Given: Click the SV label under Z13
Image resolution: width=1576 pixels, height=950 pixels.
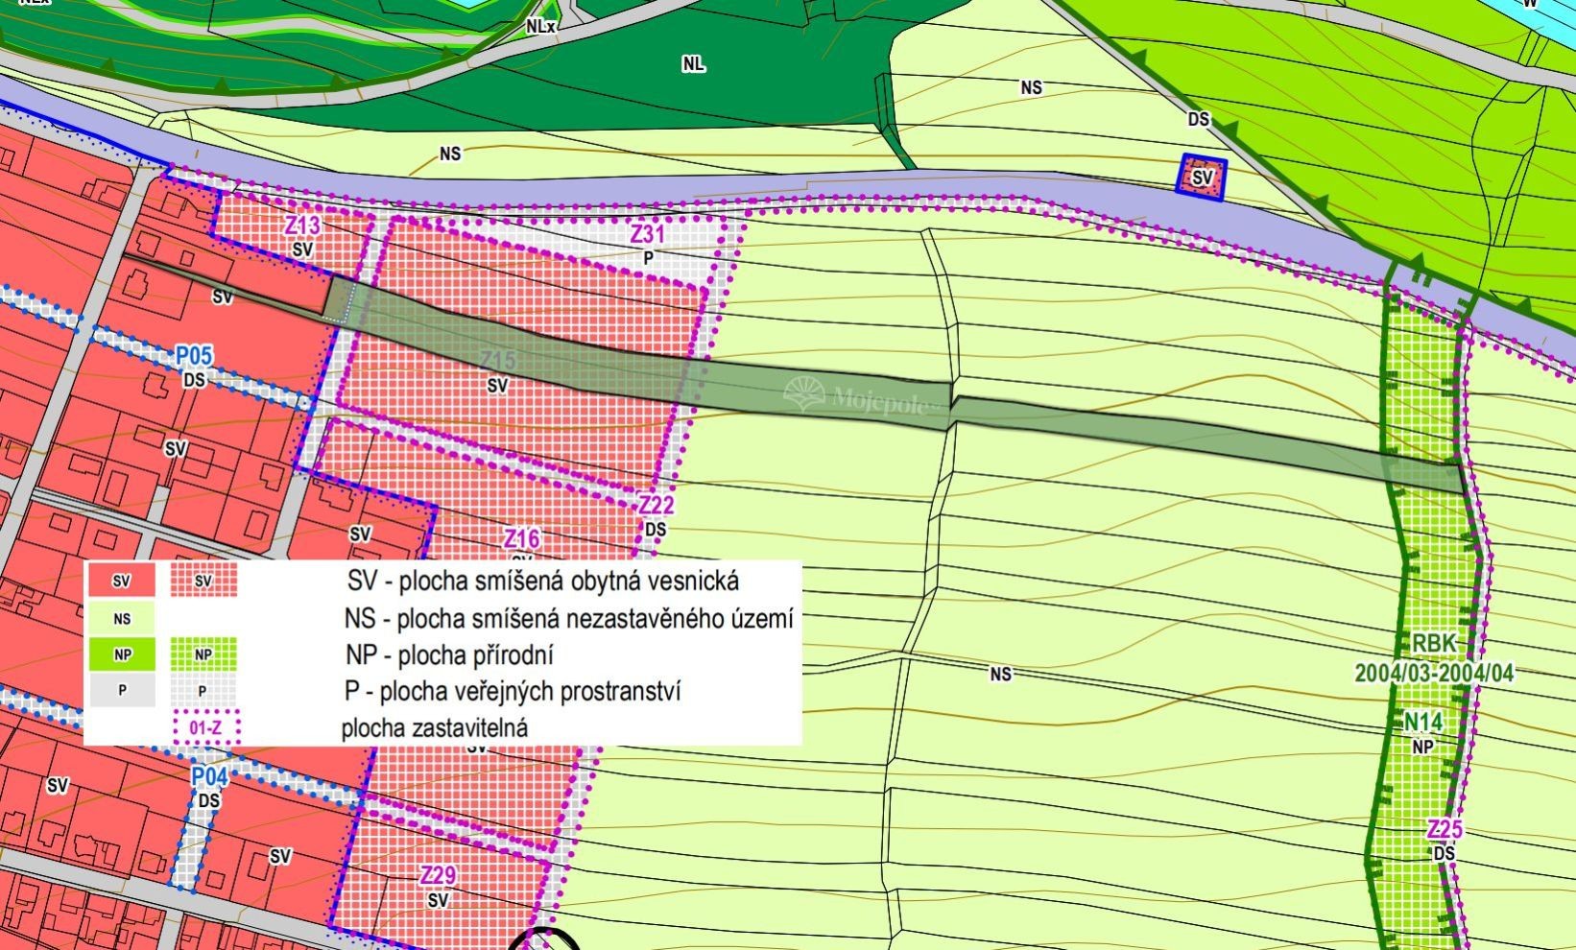Looking at the screenshot, I should pos(302,249).
